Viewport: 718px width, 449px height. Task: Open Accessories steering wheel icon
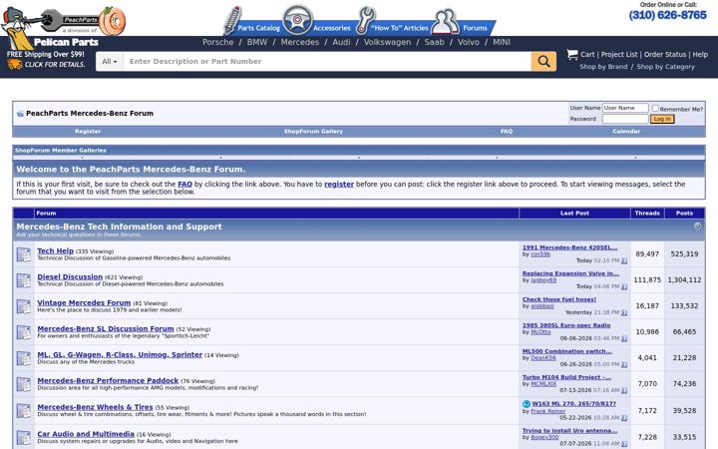tap(297, 20)
